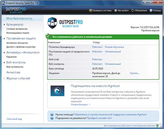Open 'Веб-активность' sidebar item
Screen dimensions: 164x129
[x=15, y=67]
